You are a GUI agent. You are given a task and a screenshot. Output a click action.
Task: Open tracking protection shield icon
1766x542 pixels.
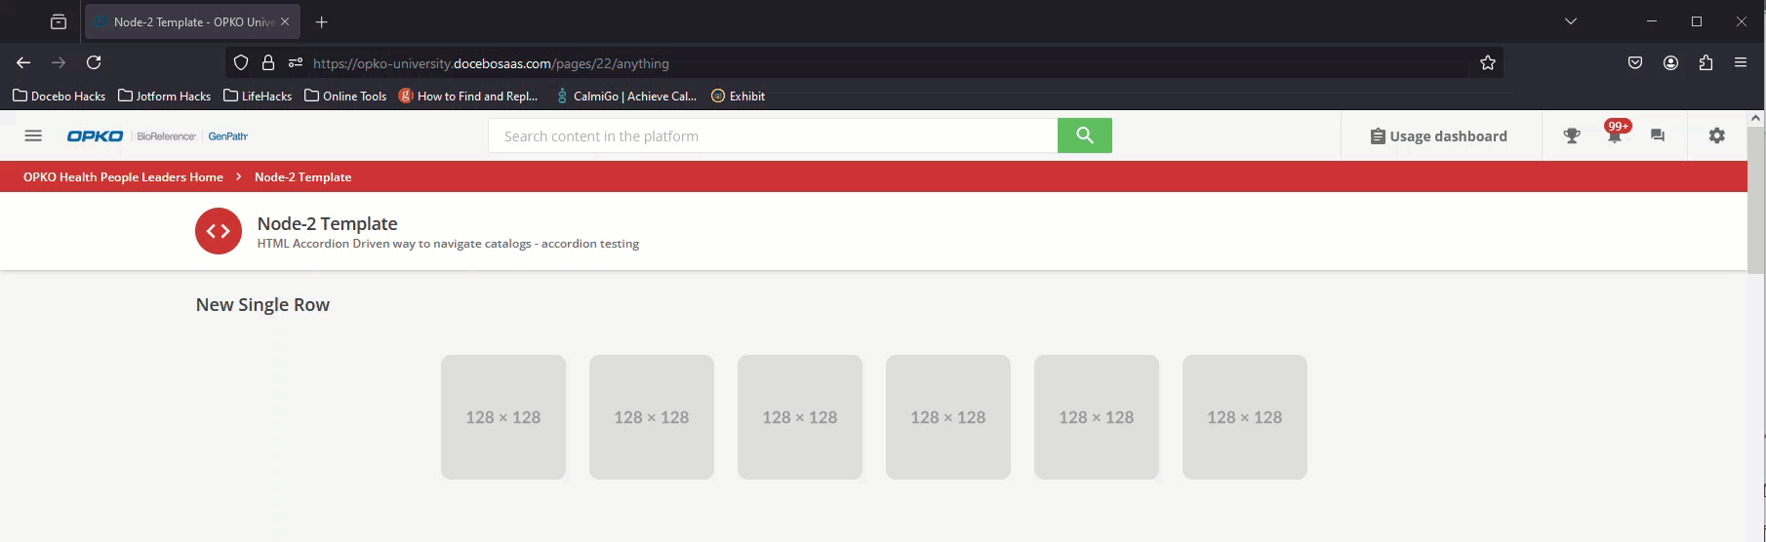[241, 63]
